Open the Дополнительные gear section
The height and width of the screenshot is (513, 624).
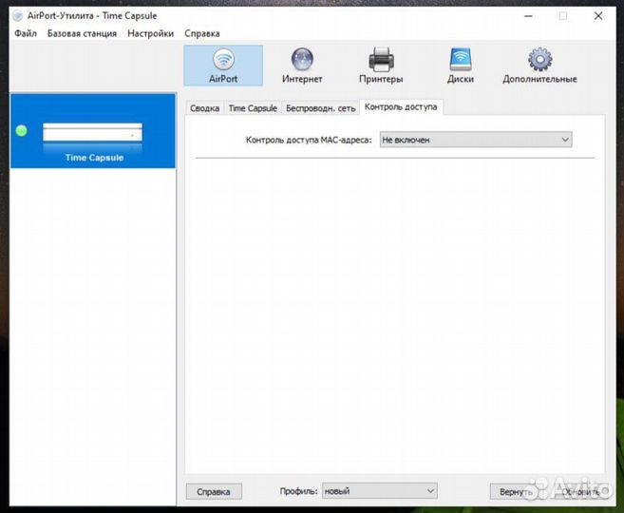pos(539,66)
